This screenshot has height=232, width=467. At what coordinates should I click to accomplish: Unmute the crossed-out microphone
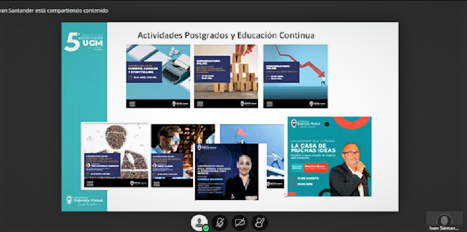pyautogui.click(x=220, y=222)
